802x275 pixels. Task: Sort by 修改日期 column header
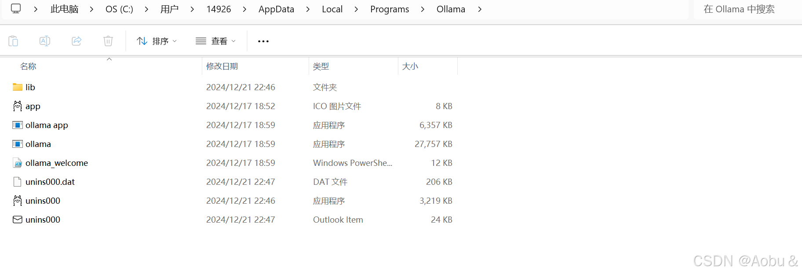[x=222, y=66]
